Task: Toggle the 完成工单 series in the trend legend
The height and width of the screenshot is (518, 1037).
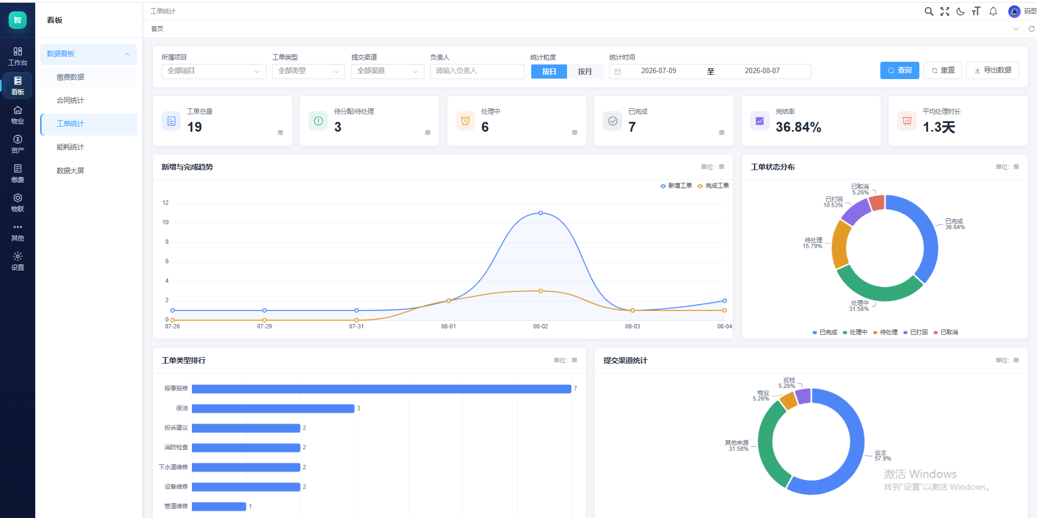Action: pos(713,186)
